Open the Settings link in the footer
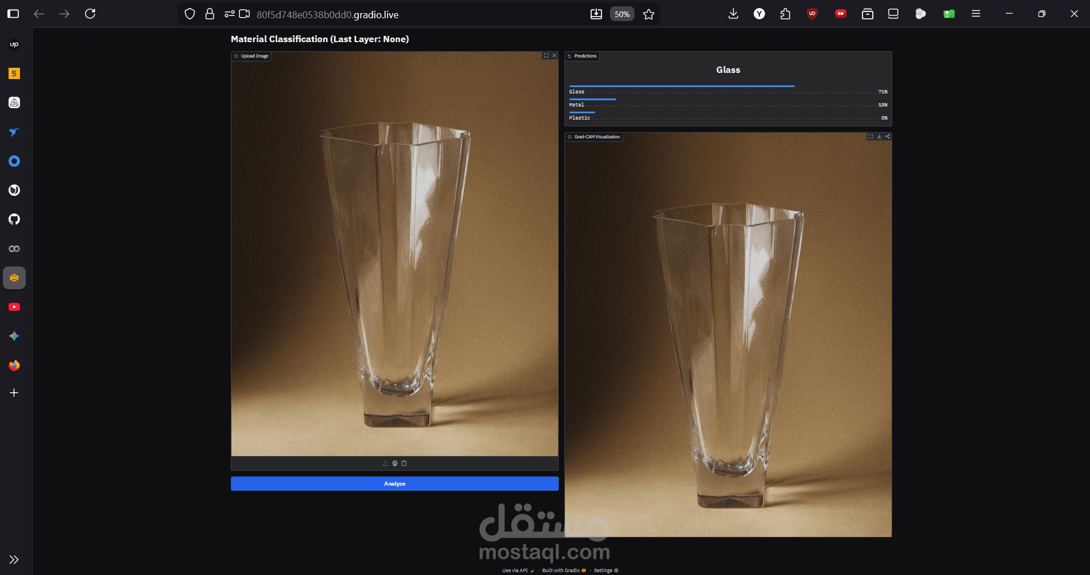 (x=606, y=570)
